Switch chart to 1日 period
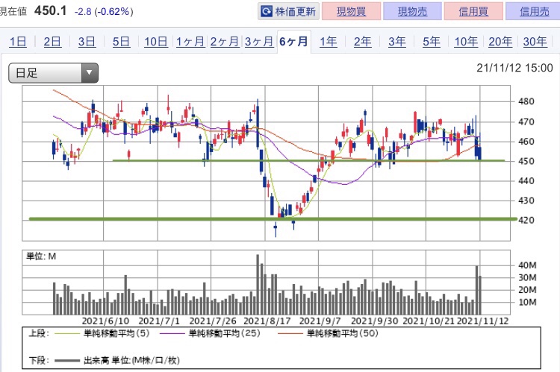The image size is (560, 372). tap(18, 42)
